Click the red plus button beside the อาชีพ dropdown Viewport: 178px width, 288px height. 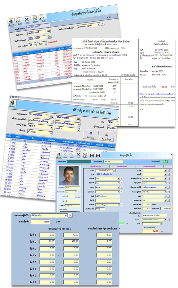tap(168, 170)
